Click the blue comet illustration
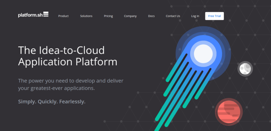Viewport: 271px width, 131px height. pos(193,78)
